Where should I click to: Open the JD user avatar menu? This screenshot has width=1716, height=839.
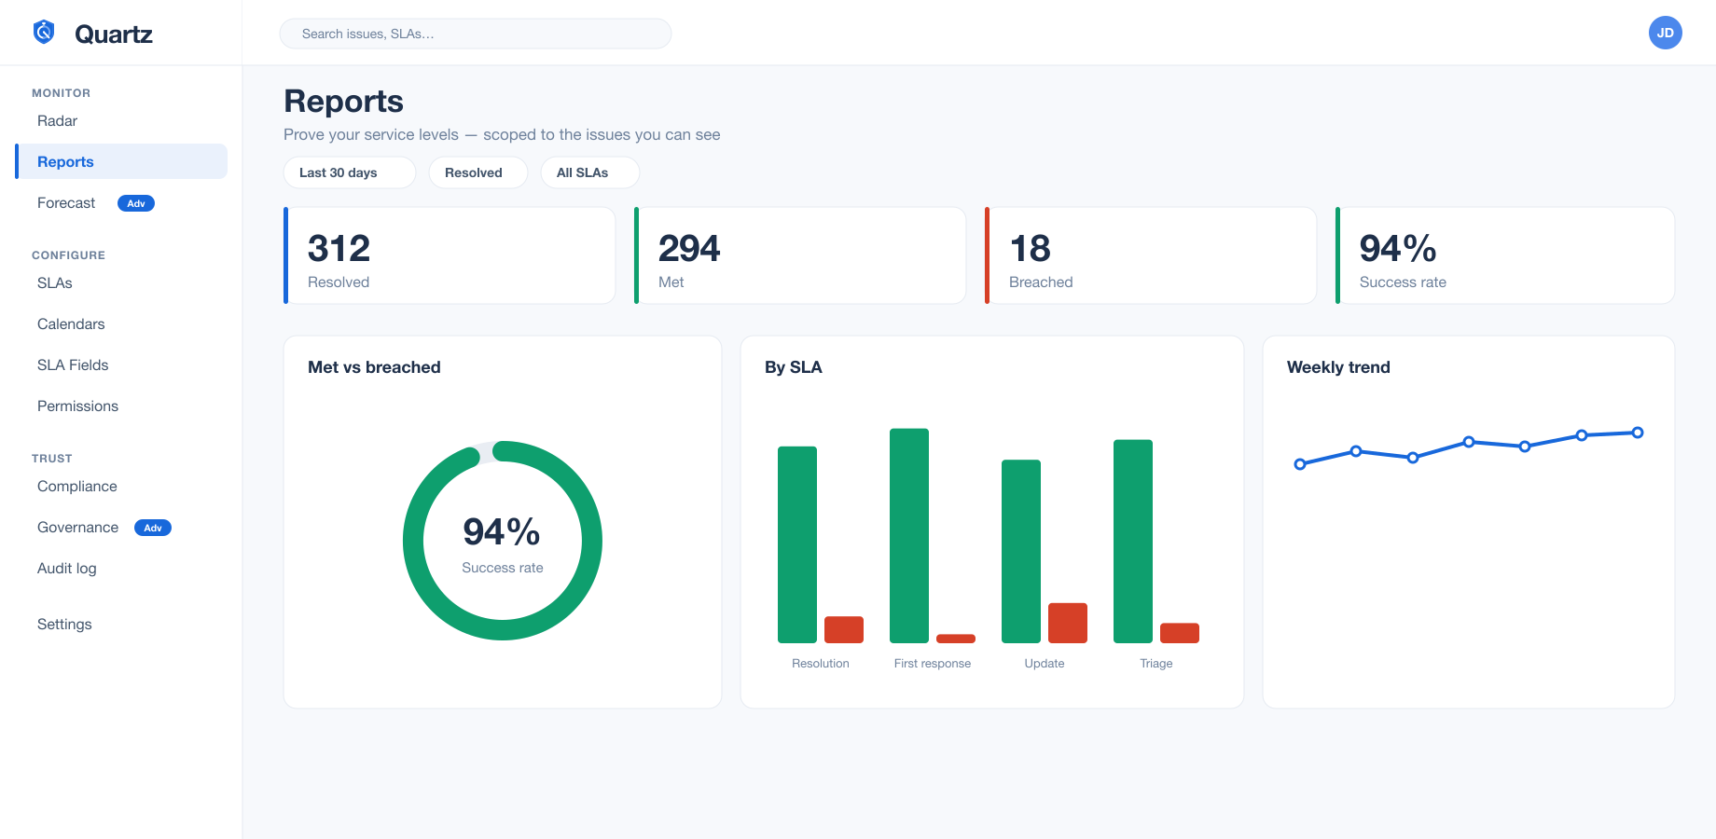tap(1665, 33)
